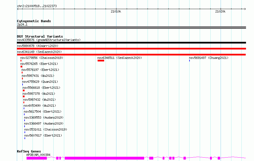Click the red block under nsv6346511

click(101, 61)
